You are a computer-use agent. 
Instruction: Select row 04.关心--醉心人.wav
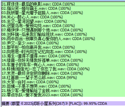click(x=63, y=17)
